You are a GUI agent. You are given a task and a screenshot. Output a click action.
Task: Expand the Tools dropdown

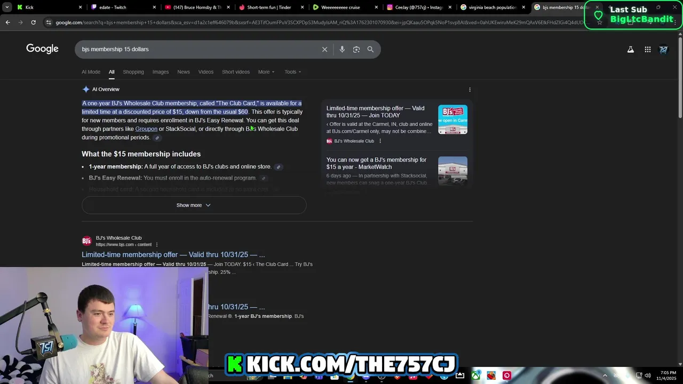click(292, 72)
